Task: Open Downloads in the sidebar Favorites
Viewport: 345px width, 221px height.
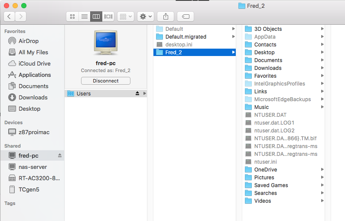Action: pos(33,97)
